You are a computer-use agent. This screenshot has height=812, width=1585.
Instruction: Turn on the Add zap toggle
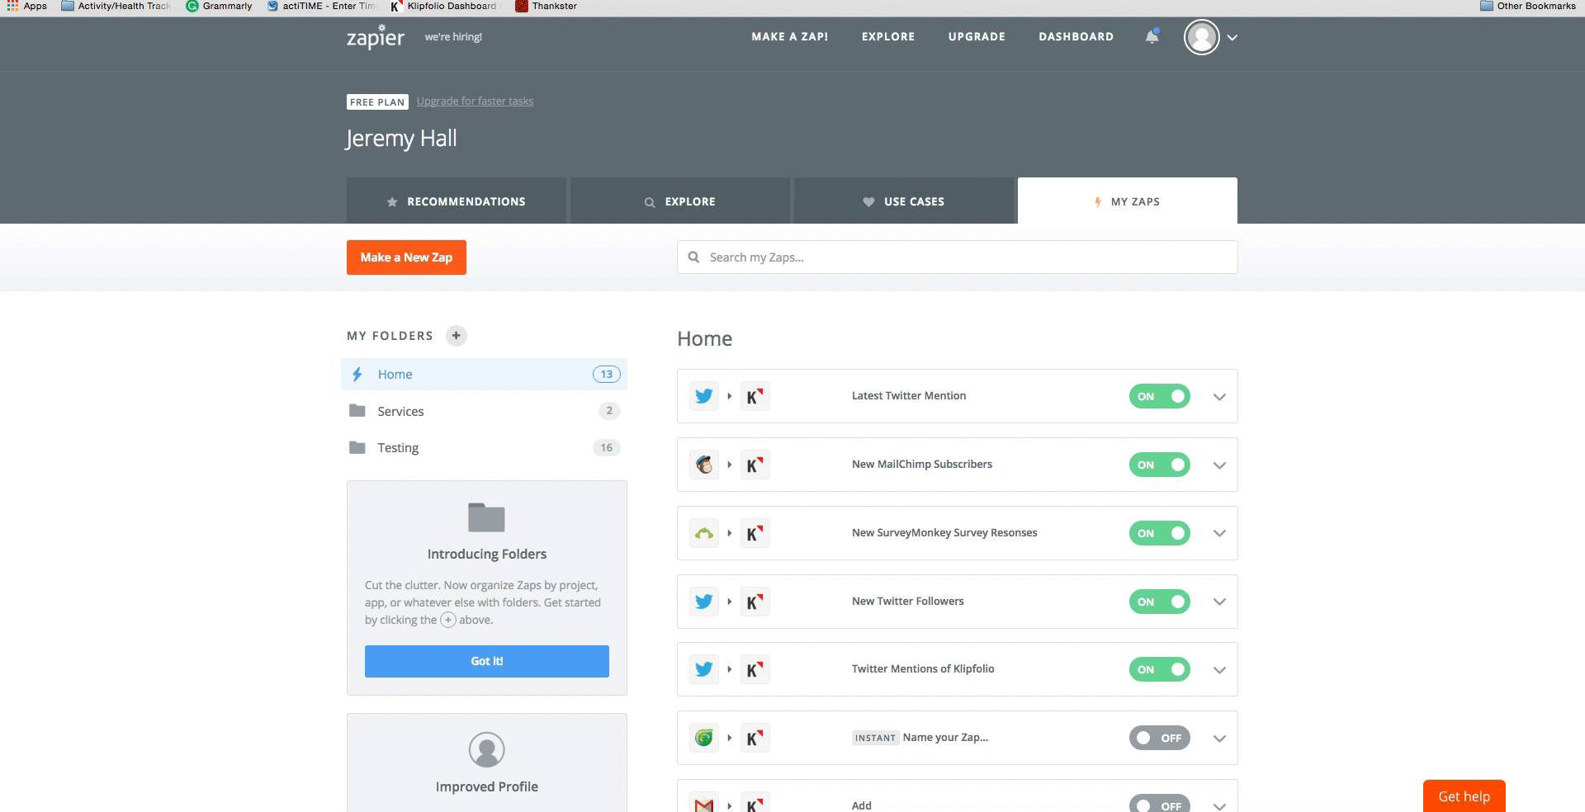tap(1160, 805)
